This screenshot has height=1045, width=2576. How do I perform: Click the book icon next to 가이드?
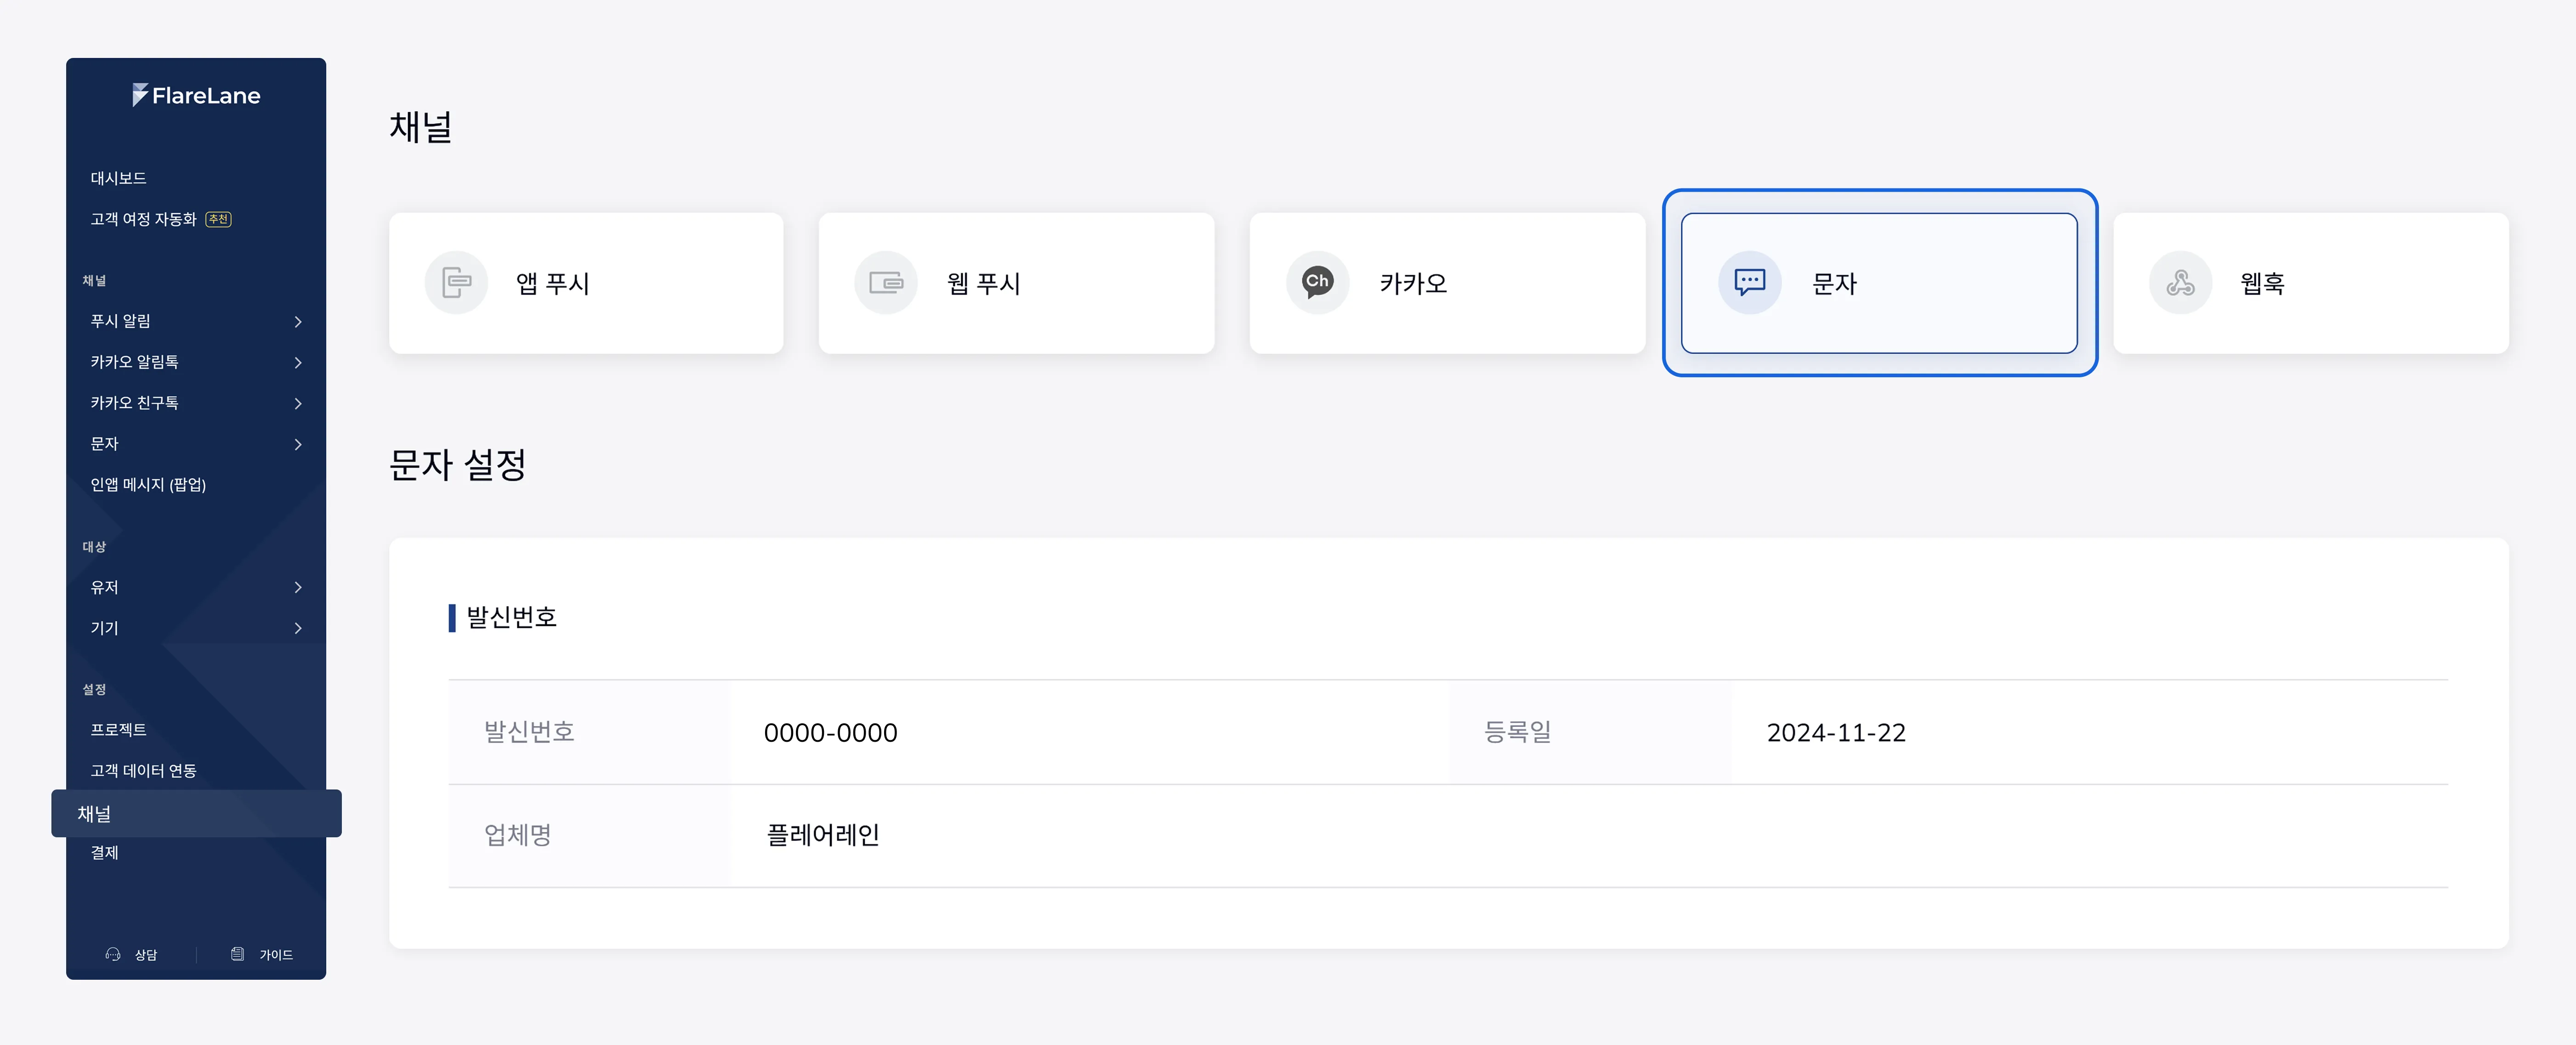(238, 954)
